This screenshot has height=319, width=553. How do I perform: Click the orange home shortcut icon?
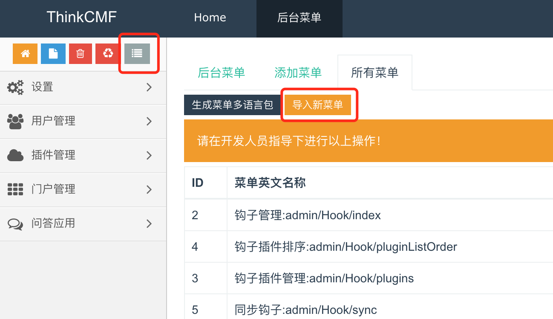pos(25,54)
